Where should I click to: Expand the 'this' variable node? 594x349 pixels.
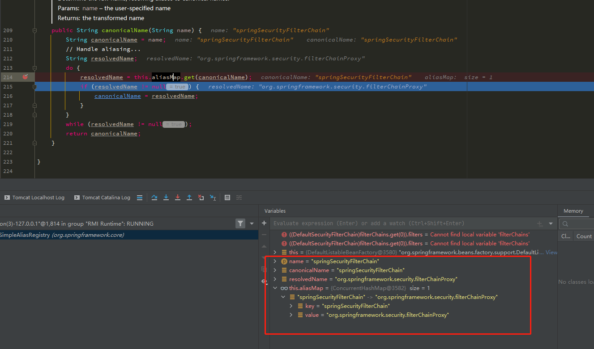pos(275,252)
